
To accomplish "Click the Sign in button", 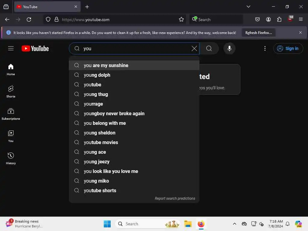I will point(288,48).
